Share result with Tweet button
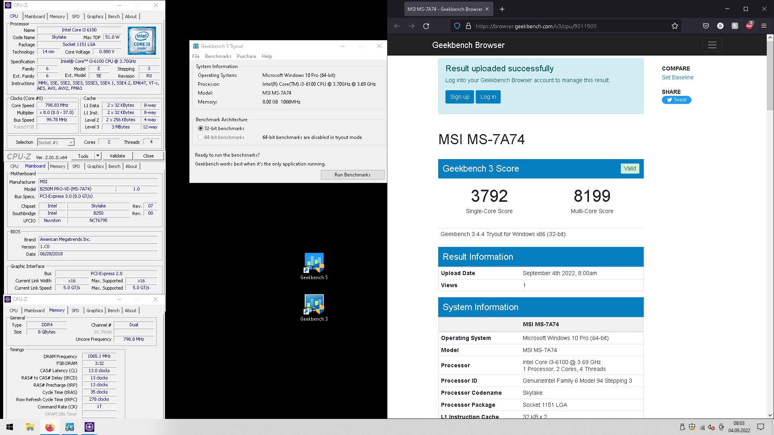774x435 pixels. (x=676, y=100)
